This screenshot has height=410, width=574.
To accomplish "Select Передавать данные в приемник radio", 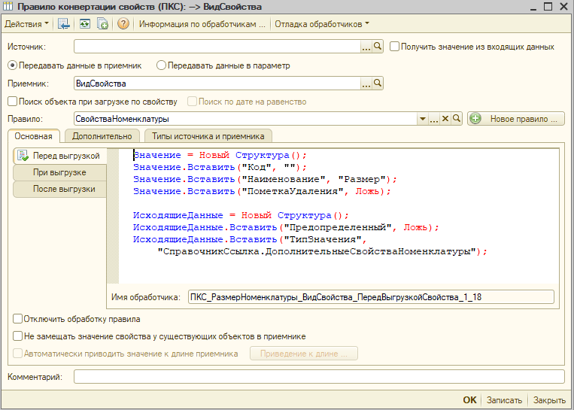I will tap(13, 65).
